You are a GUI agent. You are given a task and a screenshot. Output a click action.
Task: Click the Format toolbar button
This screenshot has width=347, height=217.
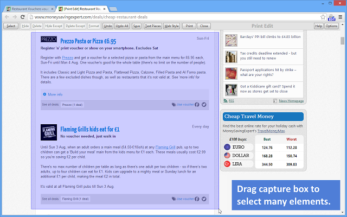click(x=94, y=26)
